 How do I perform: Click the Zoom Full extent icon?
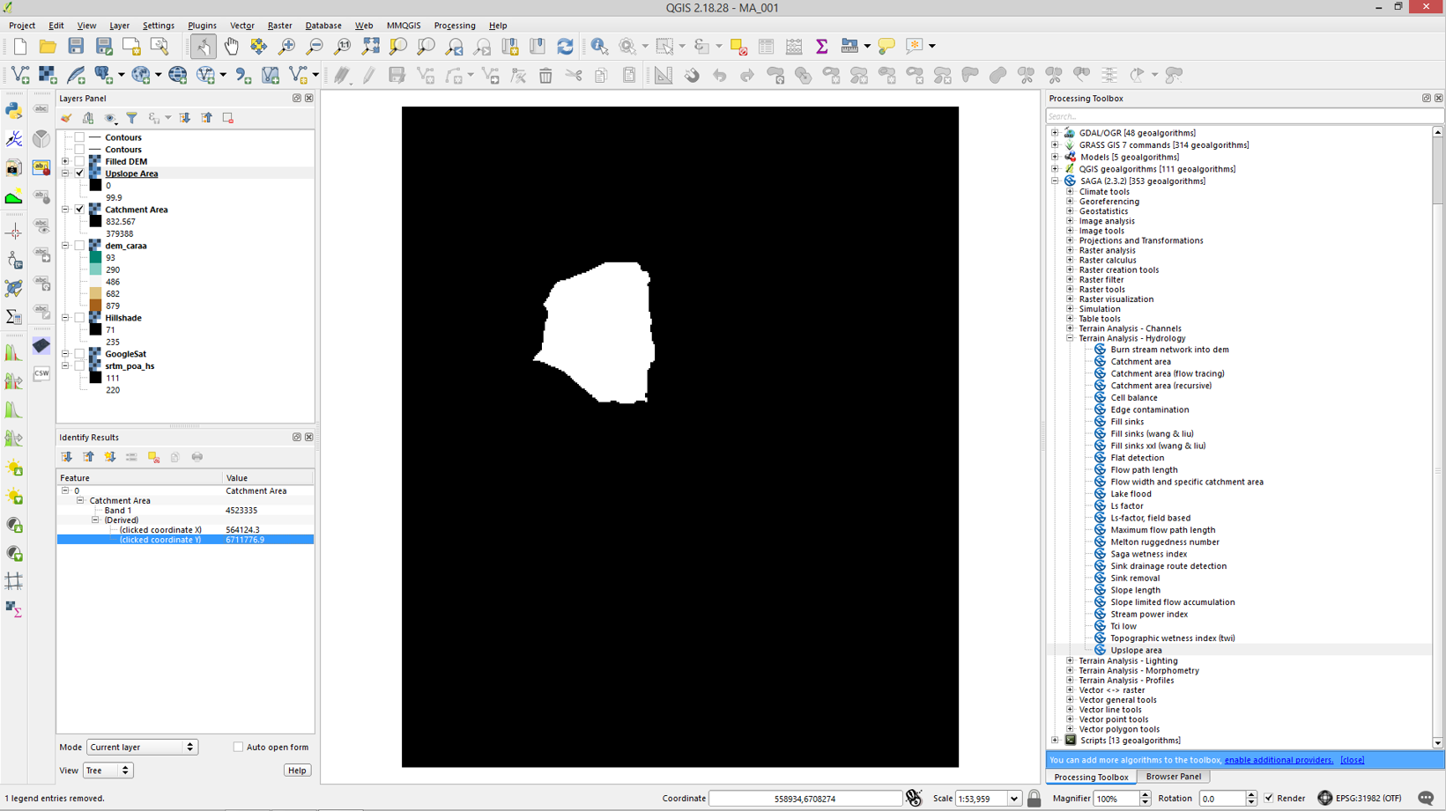coord(370,46)
